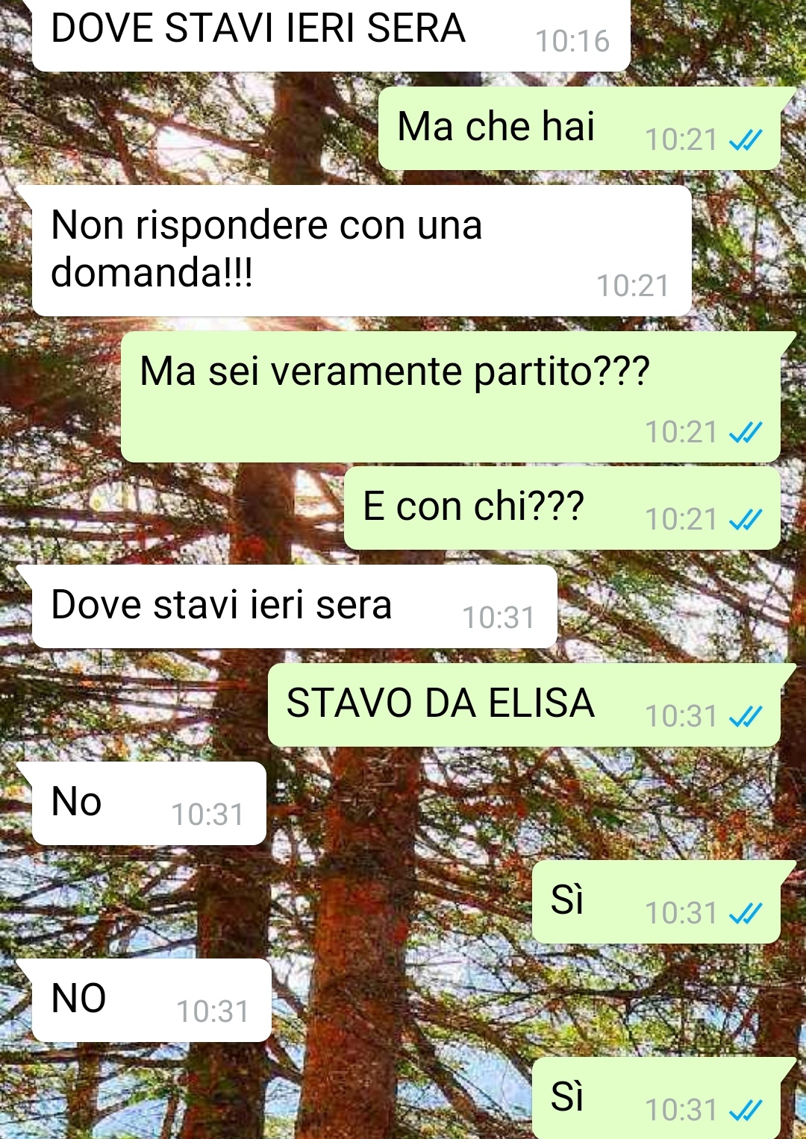Select the 'Ma che hai' message bubble

(x=580, y=128)
